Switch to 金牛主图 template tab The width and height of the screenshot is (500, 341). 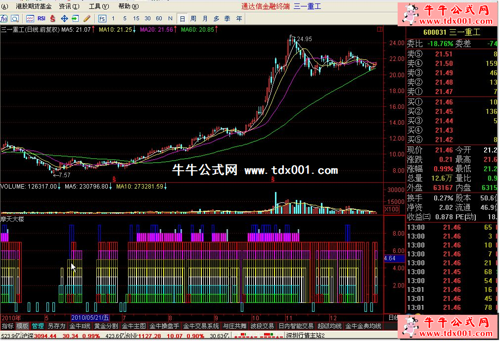134,326
